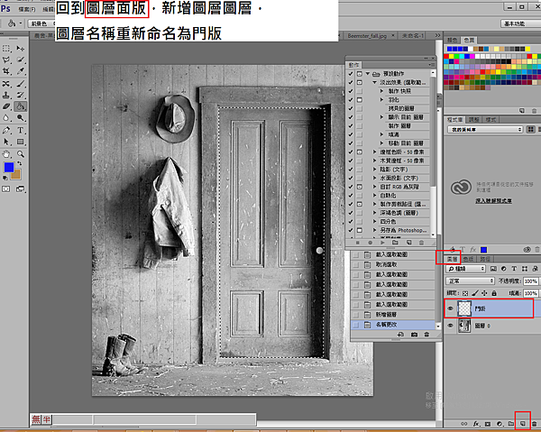541x432 pixels.
Task: Create new snapshot camera icon in History panel
Action: (x=414, y=335)
